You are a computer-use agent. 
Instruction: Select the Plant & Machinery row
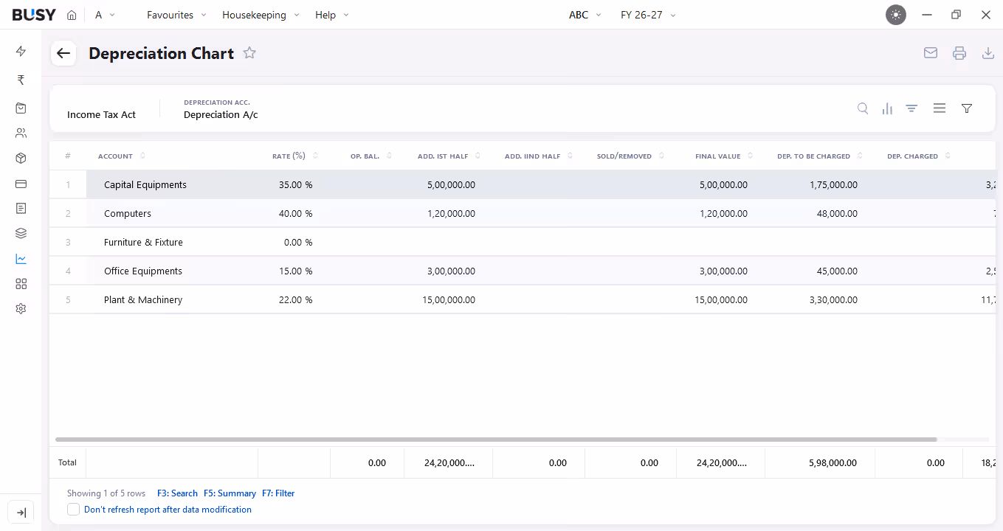[522, 300]
